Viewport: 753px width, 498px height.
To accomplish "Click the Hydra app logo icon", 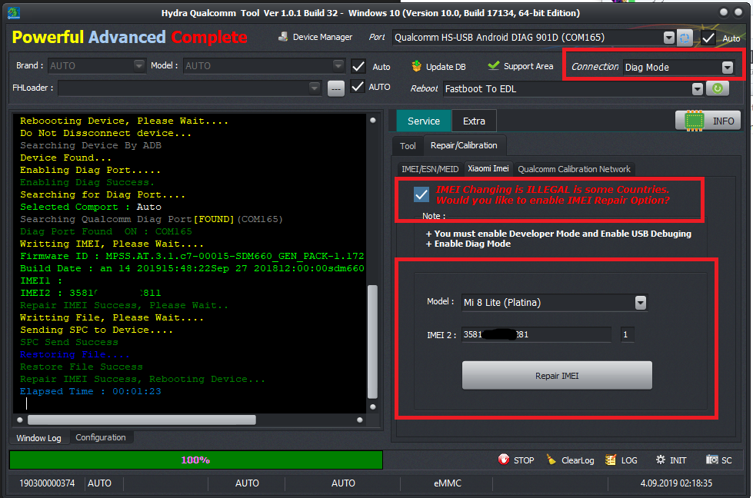I will 14,13.
